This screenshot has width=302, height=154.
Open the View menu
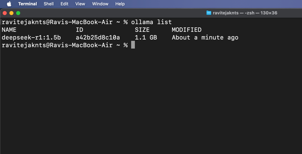pyautogui.click(x=80, y=4)
